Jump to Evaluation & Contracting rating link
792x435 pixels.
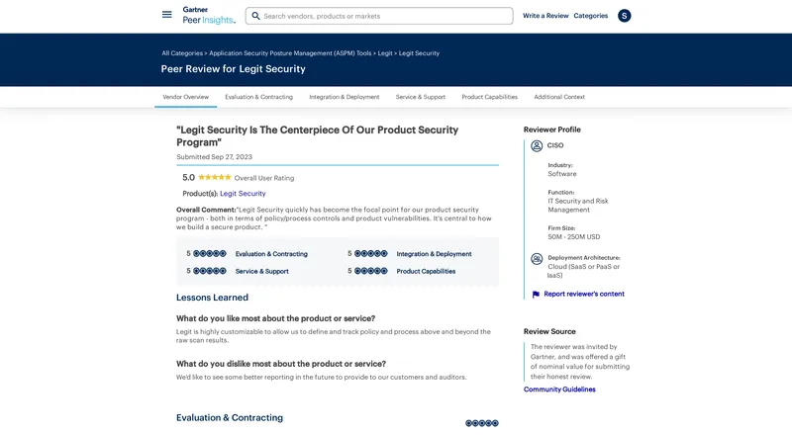[271, 254]
